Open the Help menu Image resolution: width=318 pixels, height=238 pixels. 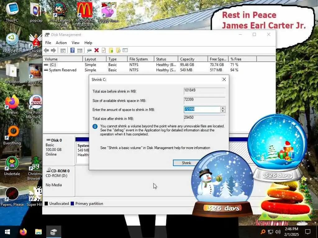[88, 43]
